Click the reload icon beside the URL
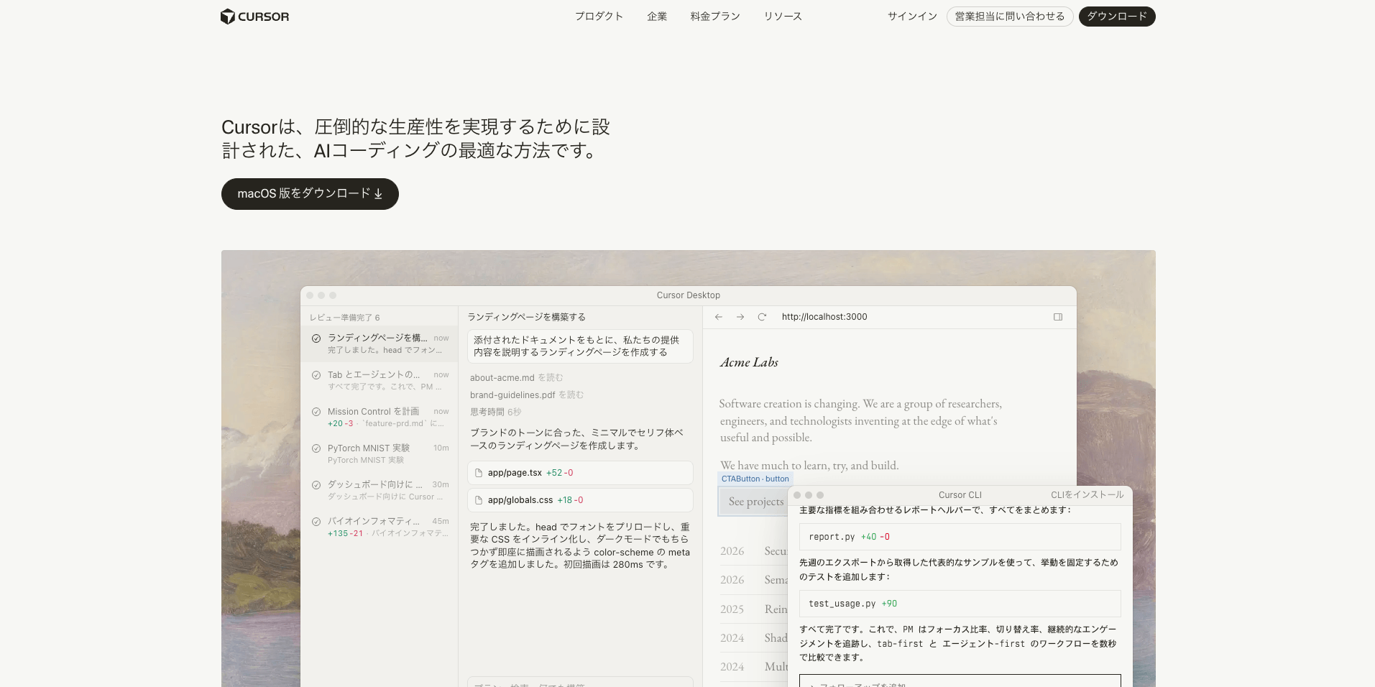Image resolution: width=1375 pixels, height=687 pixels. click(x=762, y=317)
